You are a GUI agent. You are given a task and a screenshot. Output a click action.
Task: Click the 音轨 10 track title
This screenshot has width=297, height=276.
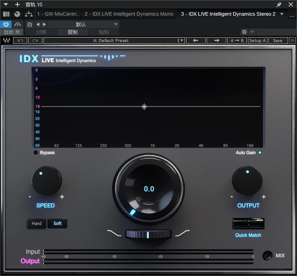coord(34,4)
